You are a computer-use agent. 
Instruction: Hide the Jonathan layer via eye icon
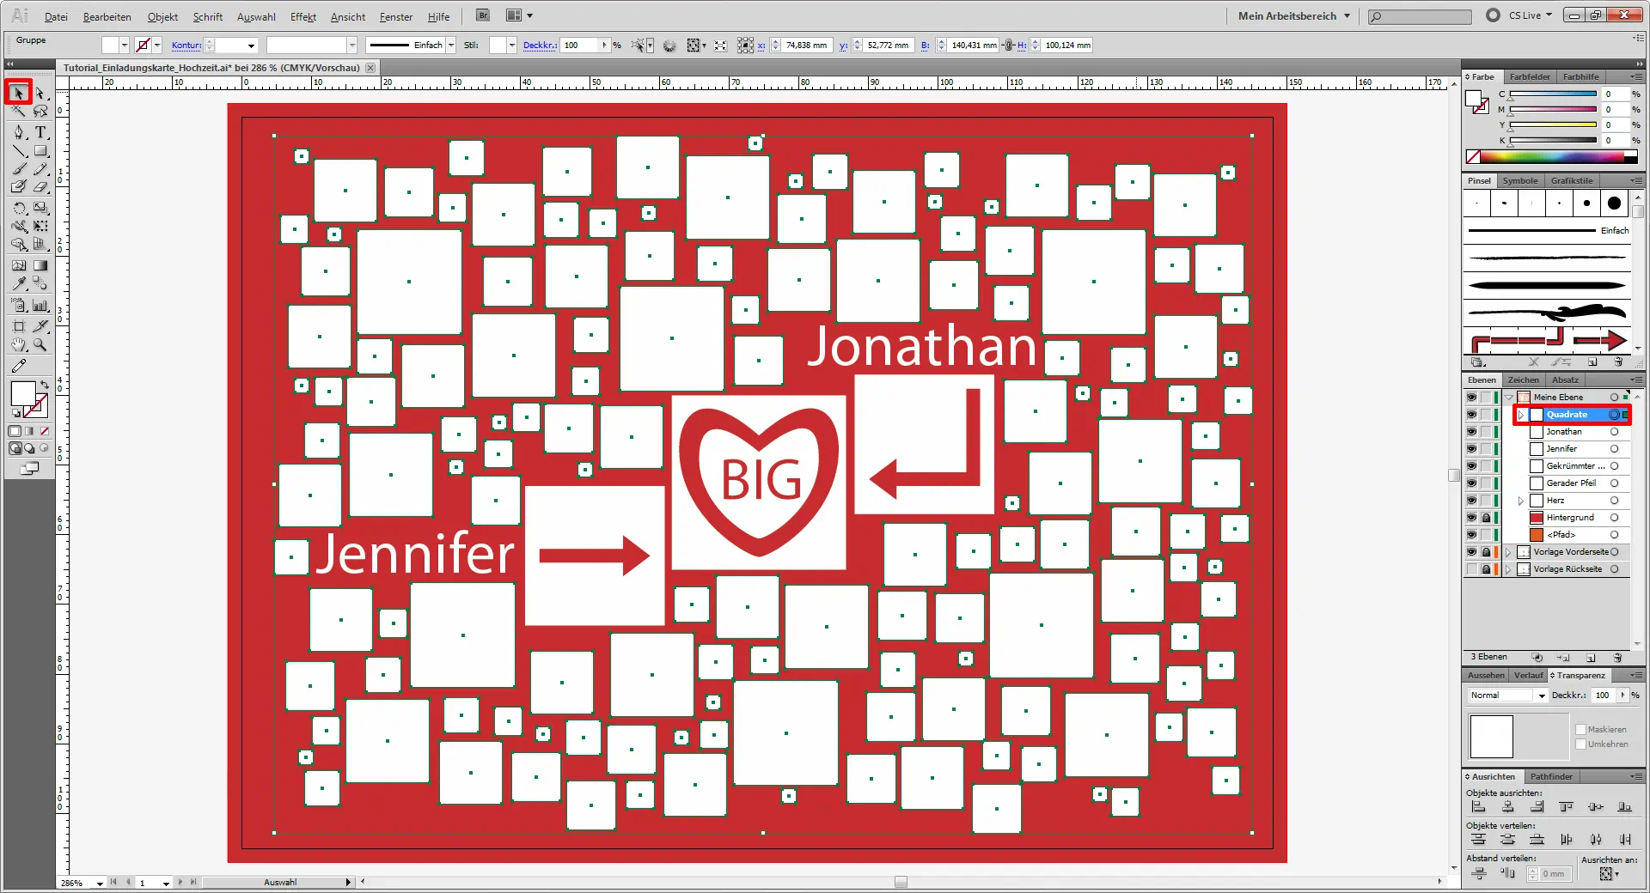click(x=1471, y=432)
